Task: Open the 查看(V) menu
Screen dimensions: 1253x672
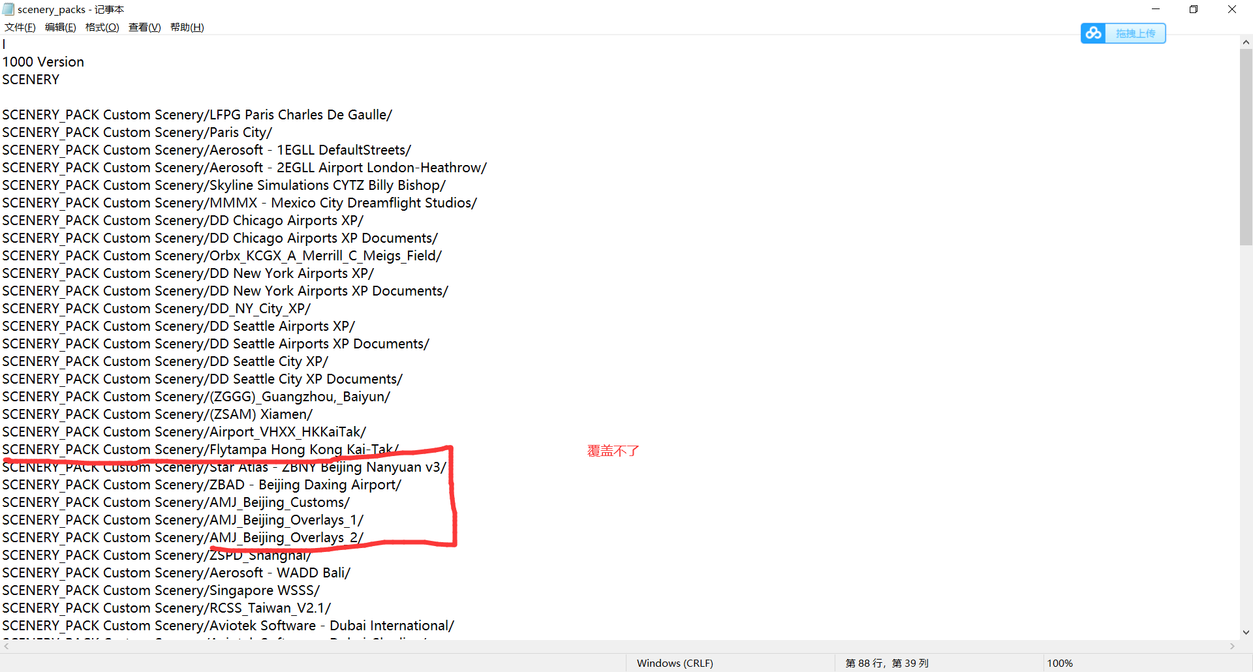Action: (145, 27)
